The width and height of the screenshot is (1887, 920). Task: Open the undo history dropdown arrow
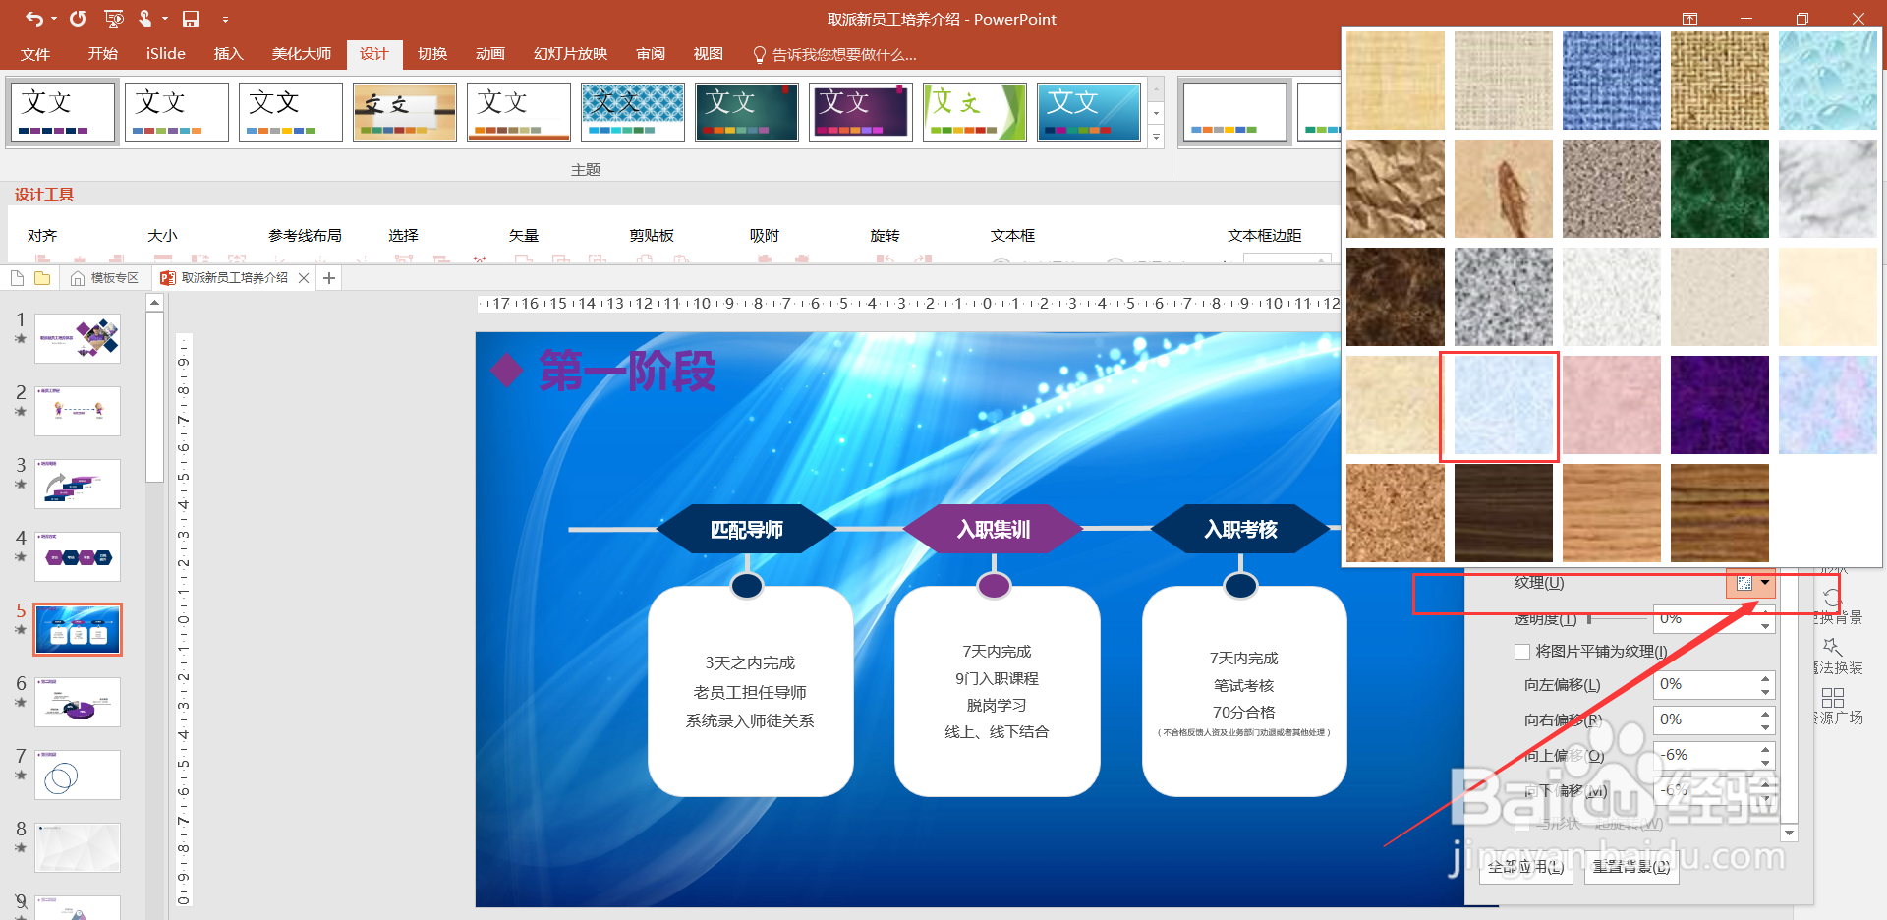53,19
